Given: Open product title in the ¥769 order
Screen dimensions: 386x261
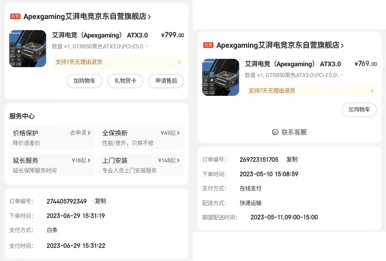Looking at the screenshot, I should click(293, 64).
